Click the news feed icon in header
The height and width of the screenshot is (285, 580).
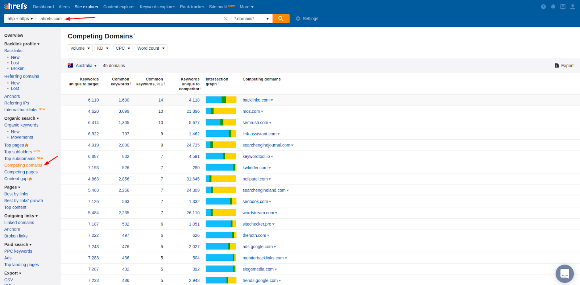click(563, 7)
